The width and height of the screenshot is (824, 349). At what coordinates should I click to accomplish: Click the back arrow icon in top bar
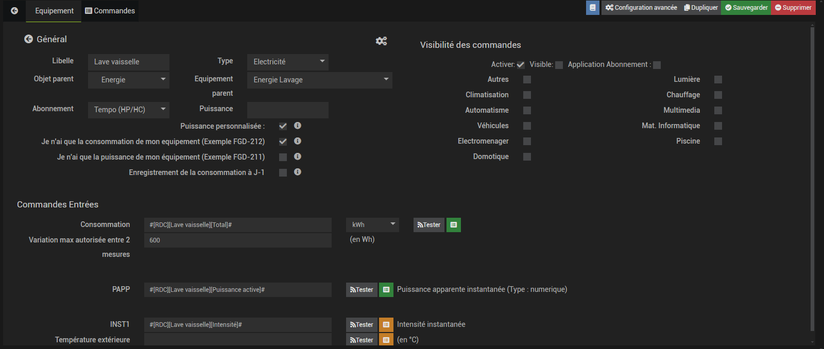click(x=14, y=11)
